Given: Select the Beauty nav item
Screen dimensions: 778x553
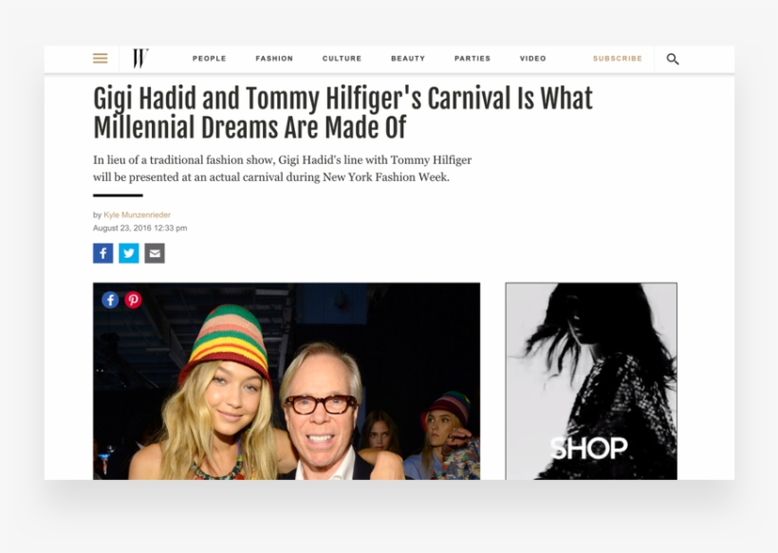Looking at the screenshot, I should (408, 59).
